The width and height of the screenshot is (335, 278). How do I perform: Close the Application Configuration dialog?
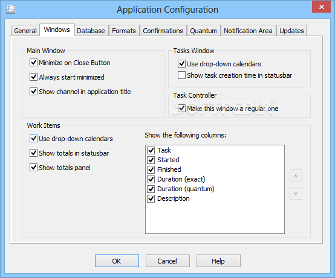(321, 7)
